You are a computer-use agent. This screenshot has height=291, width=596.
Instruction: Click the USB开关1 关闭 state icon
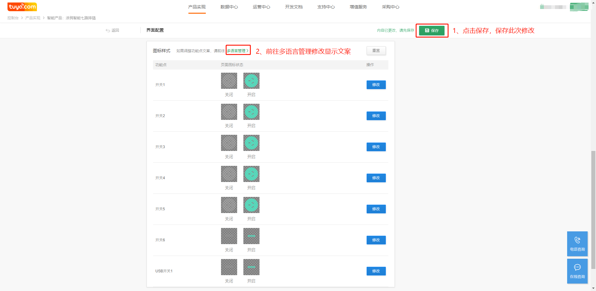pyautogui.click(x=229, y=267)
